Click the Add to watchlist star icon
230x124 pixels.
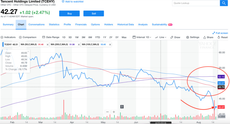pos(63,2)
